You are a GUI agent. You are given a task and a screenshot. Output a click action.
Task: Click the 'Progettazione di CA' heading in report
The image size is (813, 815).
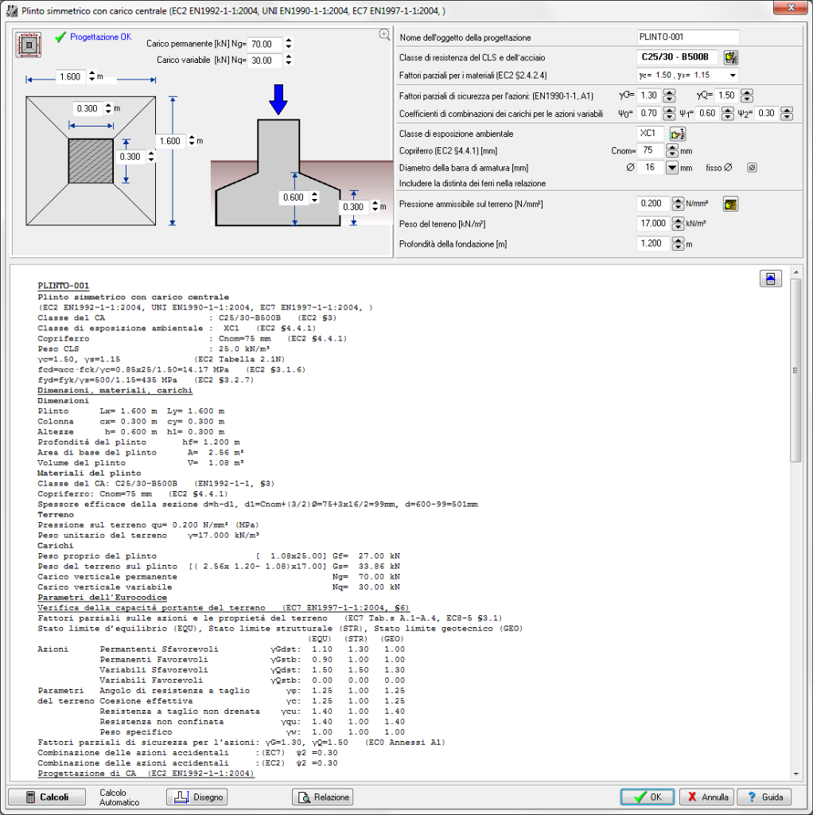pos(146,774)
